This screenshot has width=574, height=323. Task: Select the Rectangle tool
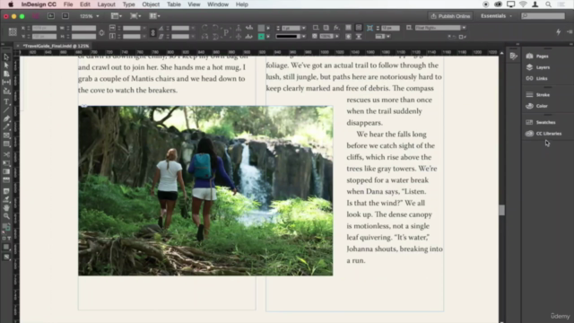click(6, 144)
